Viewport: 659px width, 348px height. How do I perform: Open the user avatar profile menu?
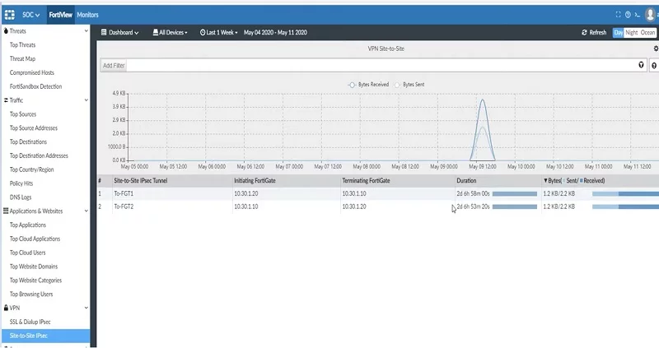coord(650,14)
